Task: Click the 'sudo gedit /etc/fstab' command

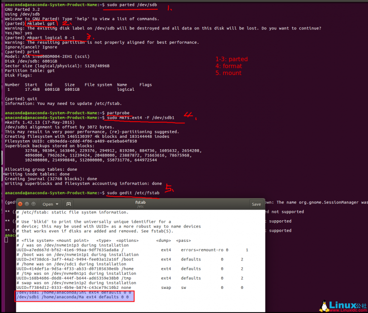Action: tap(133, 193)
